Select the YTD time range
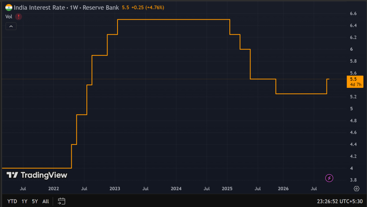This screenshot has height=207, width=367. click(x=12, y=201)
